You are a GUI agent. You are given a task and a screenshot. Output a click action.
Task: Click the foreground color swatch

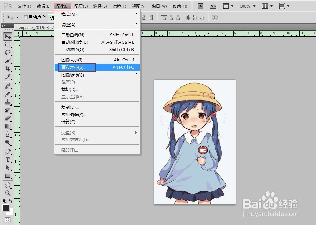[x=6, y=208]
